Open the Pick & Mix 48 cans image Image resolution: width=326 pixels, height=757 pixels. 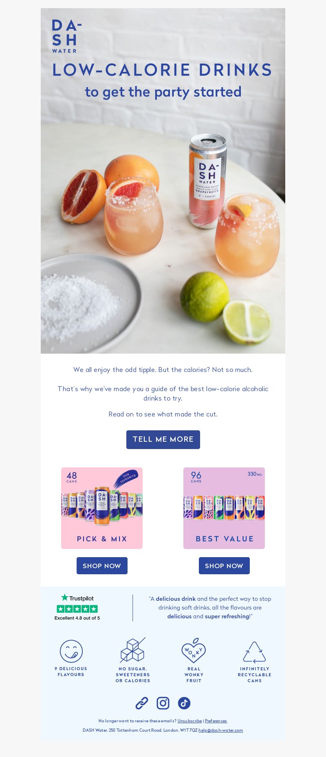[102, 508]
